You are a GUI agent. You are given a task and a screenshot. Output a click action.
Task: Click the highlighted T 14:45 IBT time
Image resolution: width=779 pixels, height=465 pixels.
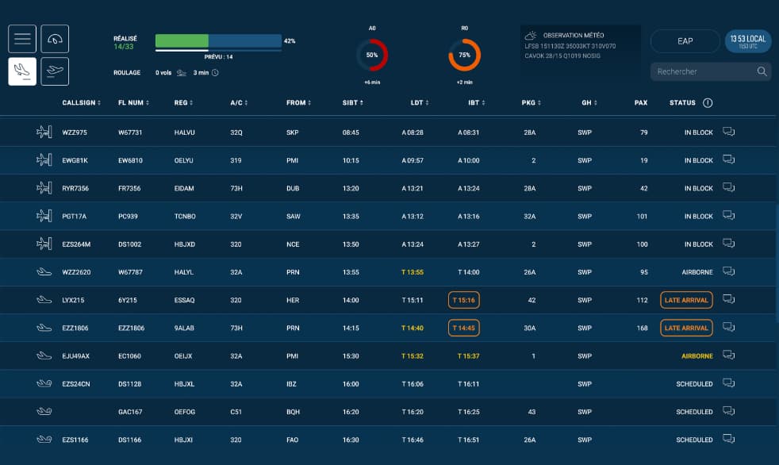pos(463,328)
